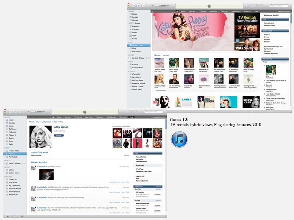Click the Home icon in the Ping window navigation bar
This screenshot has height=220, width=294.
coord(53,117)
